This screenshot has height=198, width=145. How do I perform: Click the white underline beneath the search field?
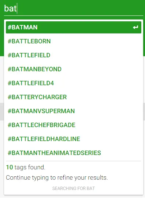(74, 16)
